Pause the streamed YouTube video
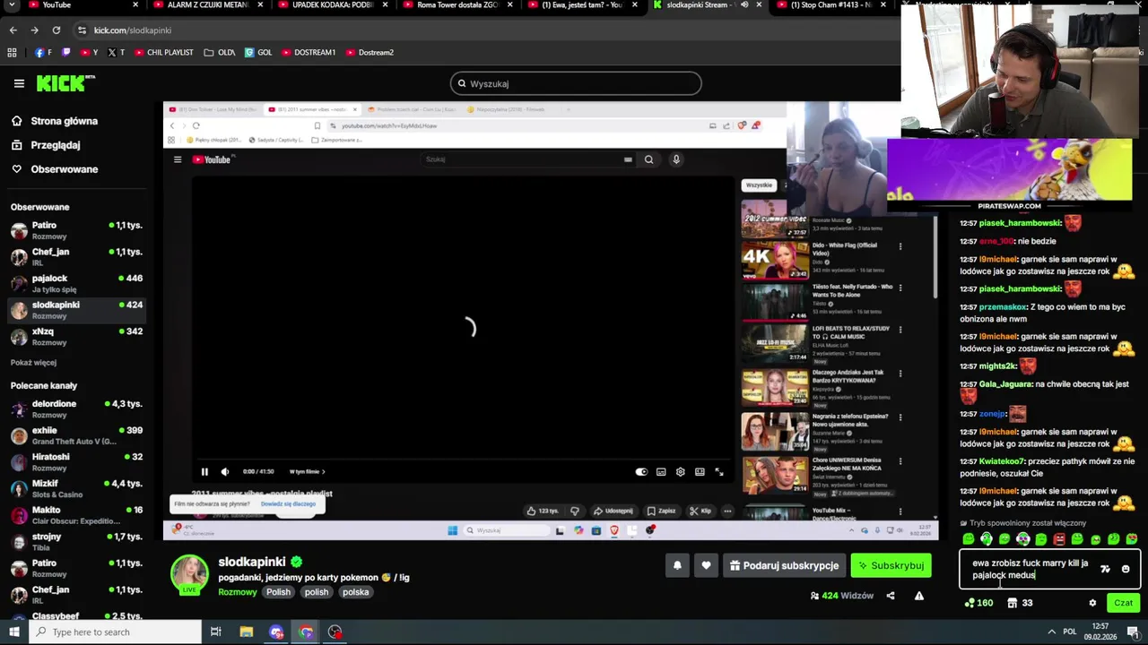Viewport: 1148px width, 645px height. pos(204,471)
